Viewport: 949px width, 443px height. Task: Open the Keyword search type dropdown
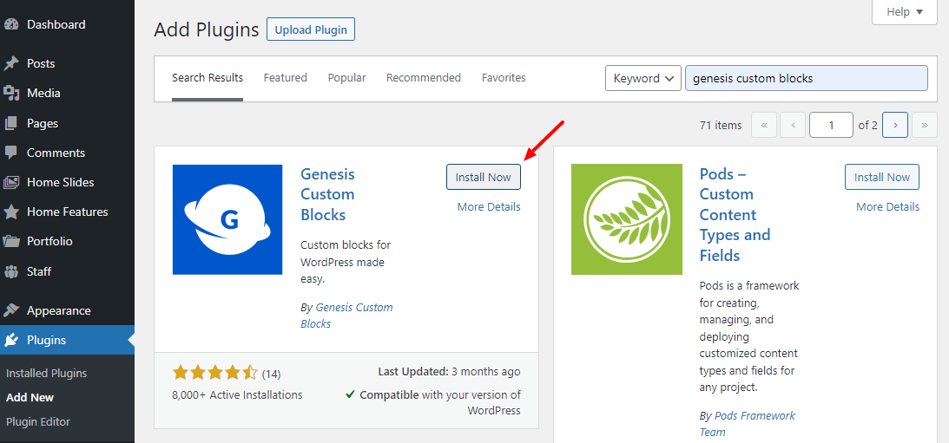pos(643,78)
